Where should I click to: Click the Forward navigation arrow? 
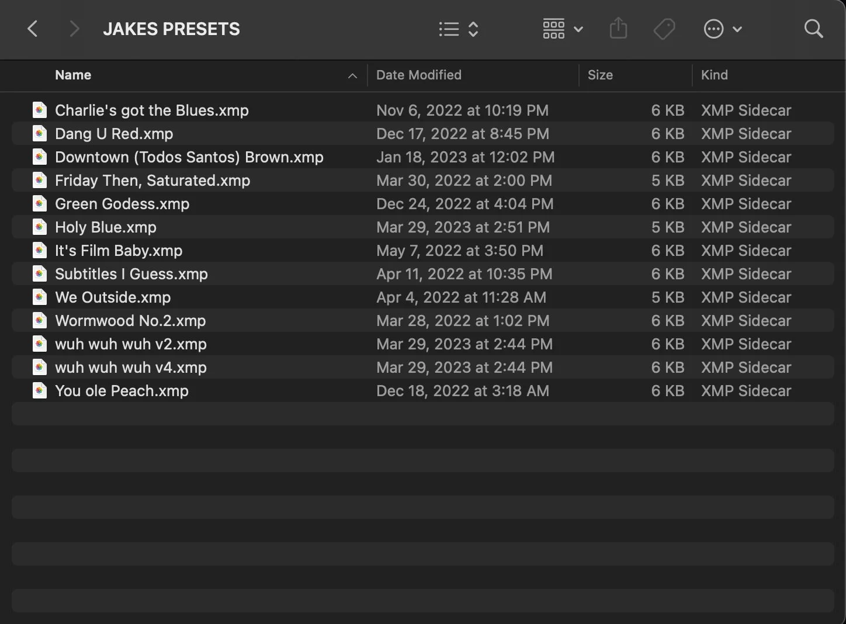coord(74,28)
